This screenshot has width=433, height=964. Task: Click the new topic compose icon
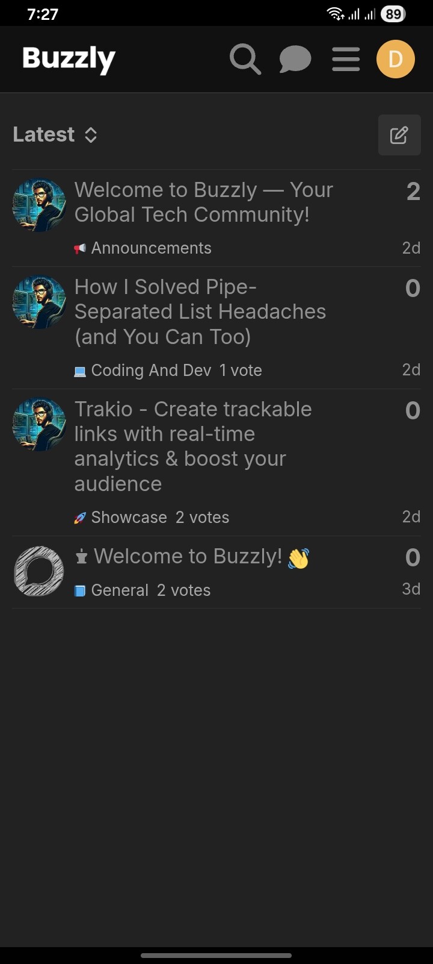pos(399,135)
